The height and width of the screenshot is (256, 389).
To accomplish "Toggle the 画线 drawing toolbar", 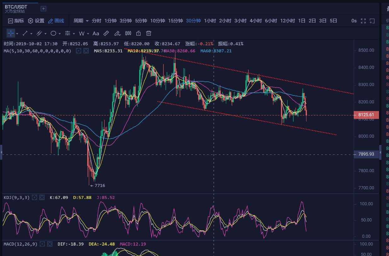I will click(56, 21).
